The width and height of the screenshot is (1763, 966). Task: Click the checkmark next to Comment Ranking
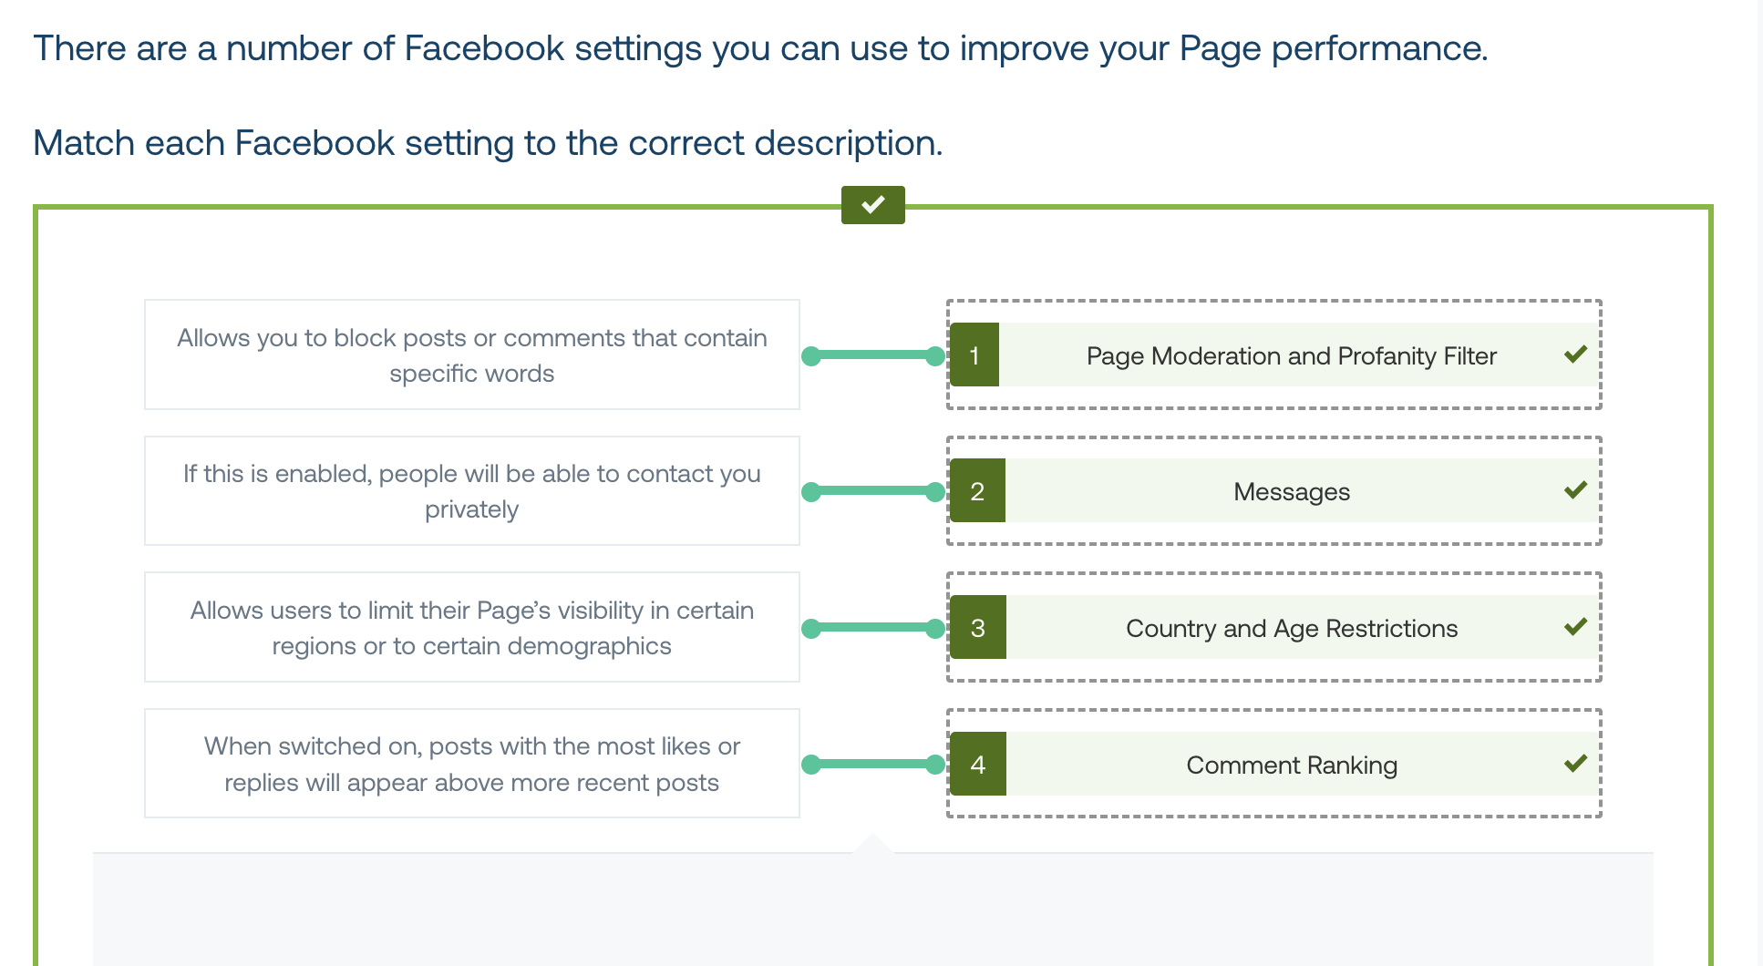coord(1575,764)
